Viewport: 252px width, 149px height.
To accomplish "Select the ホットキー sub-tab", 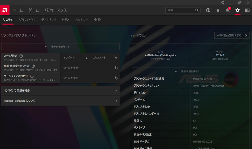I will point(82,20).
